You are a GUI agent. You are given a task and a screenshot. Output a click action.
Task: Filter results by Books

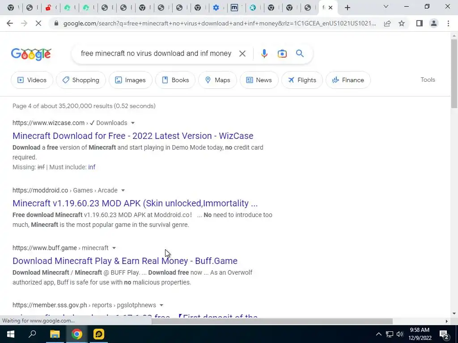pos(175,80)
